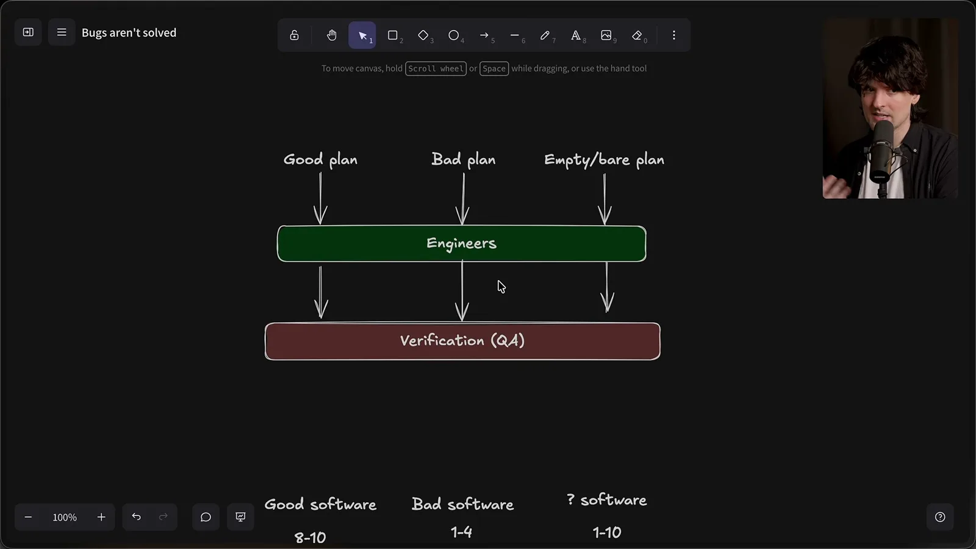Toggle the sidebar panel icon

[x=28, y=32]
